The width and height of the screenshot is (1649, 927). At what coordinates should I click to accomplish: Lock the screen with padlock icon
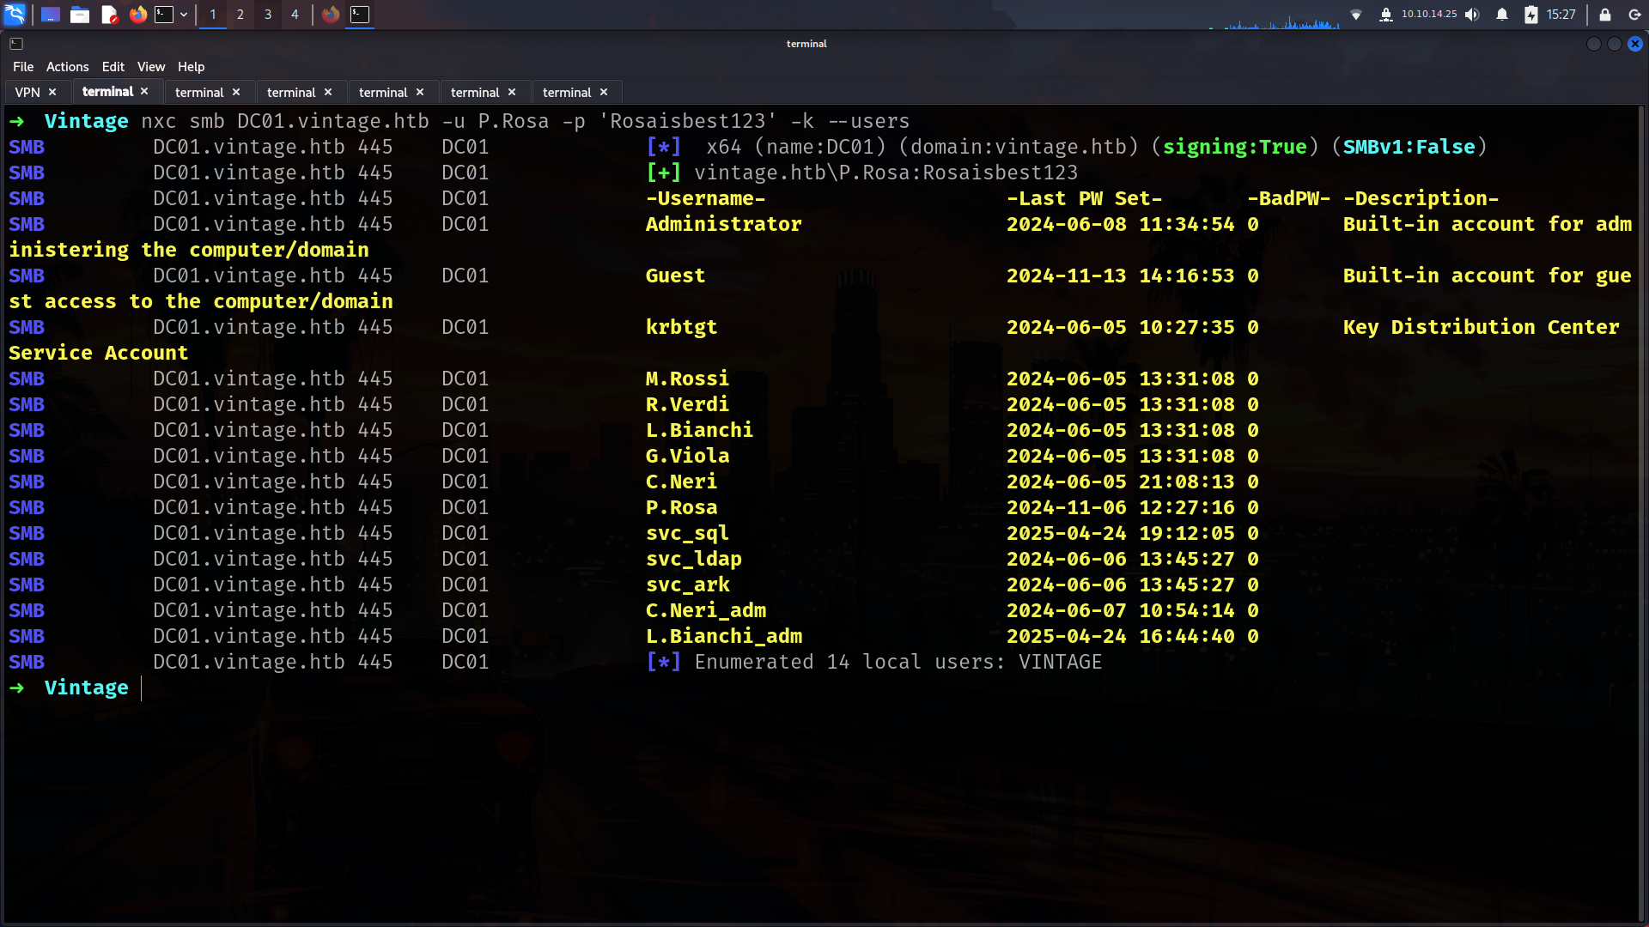(1604, 15)
